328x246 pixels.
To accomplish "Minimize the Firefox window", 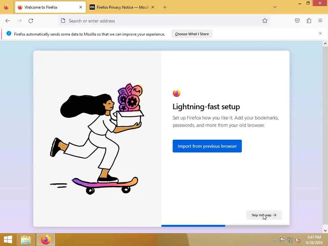I will click(x=300, y=3).
